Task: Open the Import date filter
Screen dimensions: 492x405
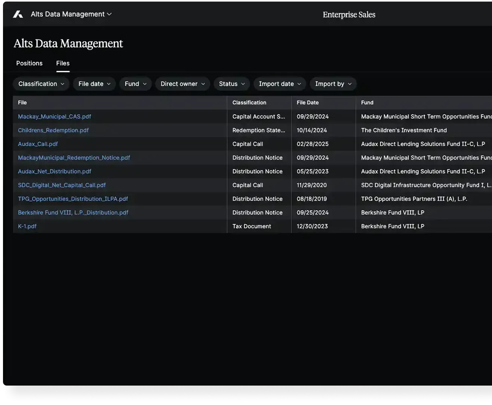Action: point(280,84)
